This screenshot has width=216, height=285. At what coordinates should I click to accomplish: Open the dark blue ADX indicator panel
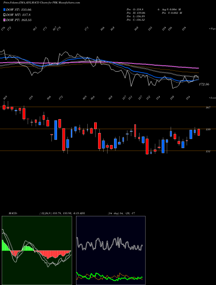pyautogui.click(x=111, y=250)
